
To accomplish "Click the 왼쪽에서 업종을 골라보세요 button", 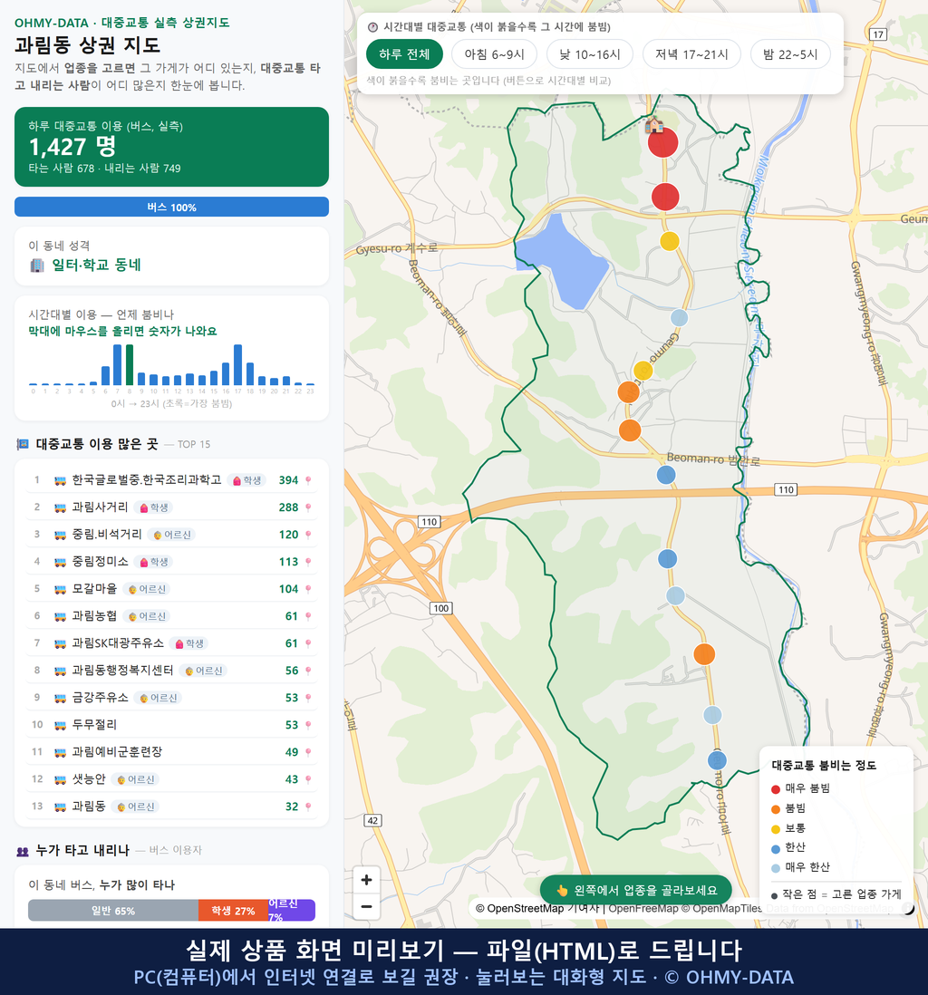I will [635, 890].
